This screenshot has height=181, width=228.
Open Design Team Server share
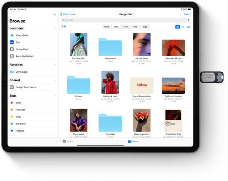pos(26,87)
